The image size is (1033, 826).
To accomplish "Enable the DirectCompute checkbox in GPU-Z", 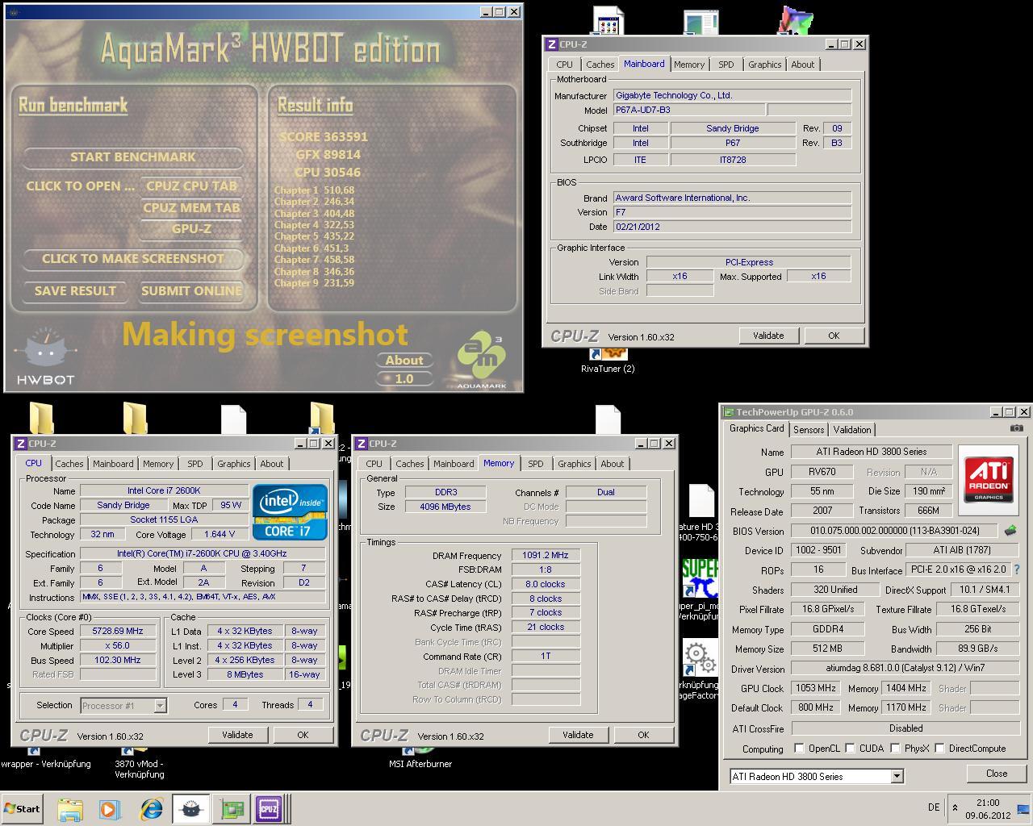I will pos(939,749).
